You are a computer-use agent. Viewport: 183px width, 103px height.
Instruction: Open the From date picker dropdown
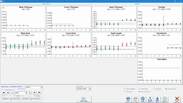(11, 99)
